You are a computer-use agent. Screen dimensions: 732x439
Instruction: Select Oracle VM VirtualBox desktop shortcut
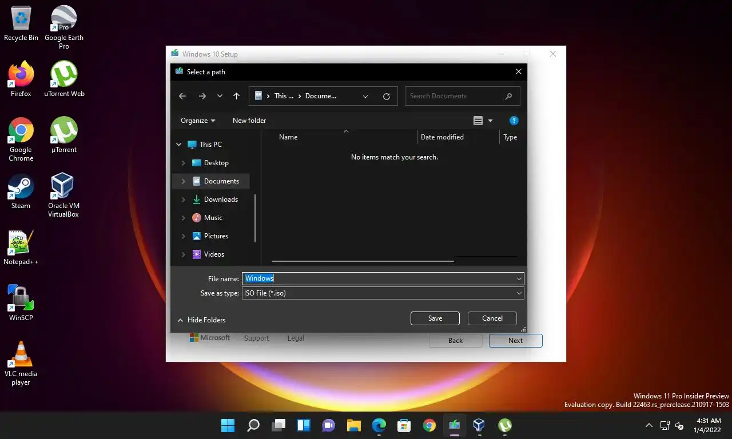tap(63, 195)
